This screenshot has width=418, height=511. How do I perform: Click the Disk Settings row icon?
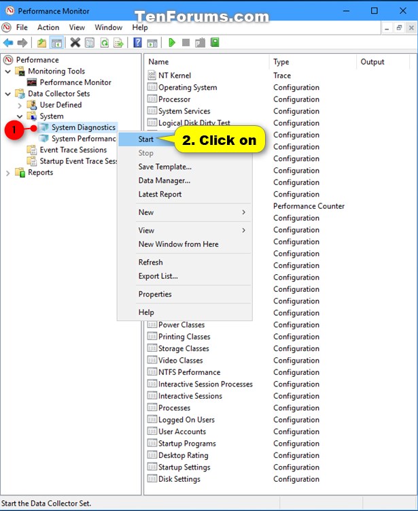(152, 479)
